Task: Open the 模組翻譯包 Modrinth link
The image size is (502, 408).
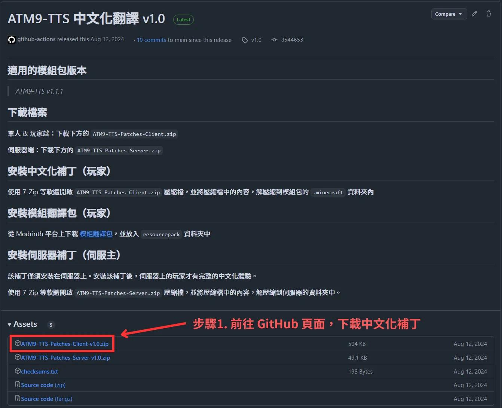Action: tap(96, 234)
